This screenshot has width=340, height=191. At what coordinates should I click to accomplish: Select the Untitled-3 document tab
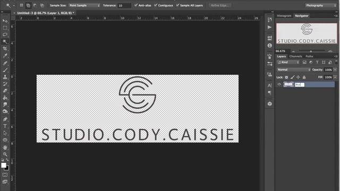tap(46, 13)
